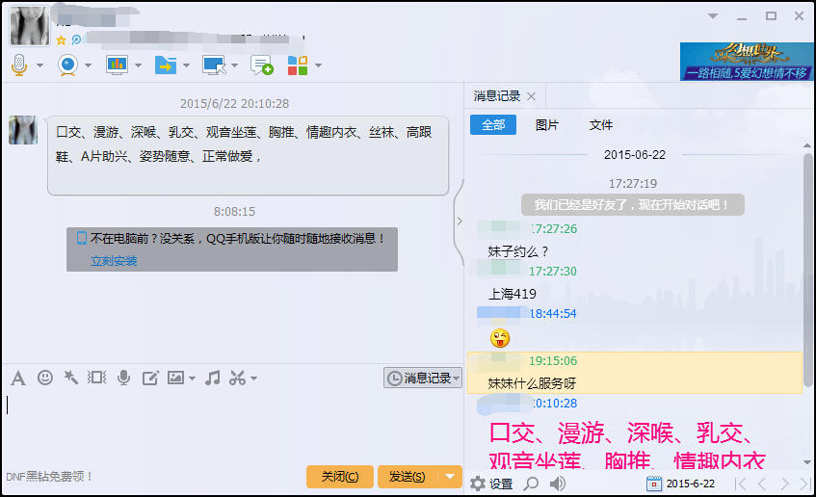Open send button options dropdown arrow
The height and width of the screenshot is (497, 816).
(x=450, y=476)
